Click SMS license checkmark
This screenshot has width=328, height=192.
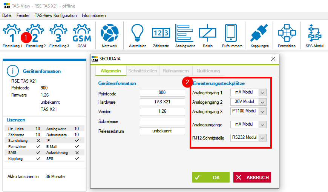click(38, 153)
